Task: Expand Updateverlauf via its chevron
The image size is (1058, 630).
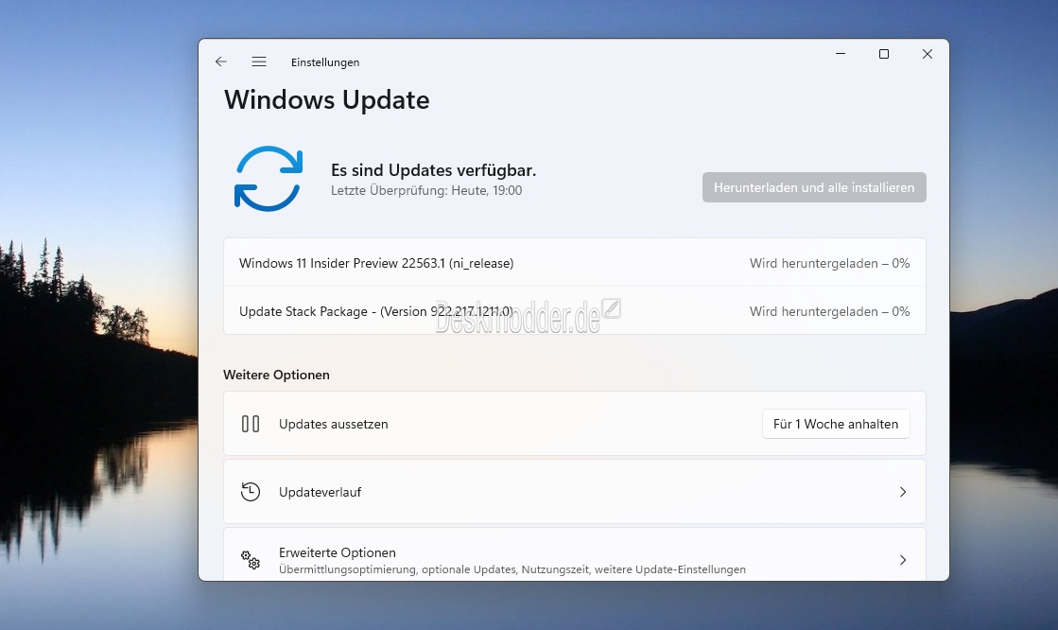Action: click(903, 492)
